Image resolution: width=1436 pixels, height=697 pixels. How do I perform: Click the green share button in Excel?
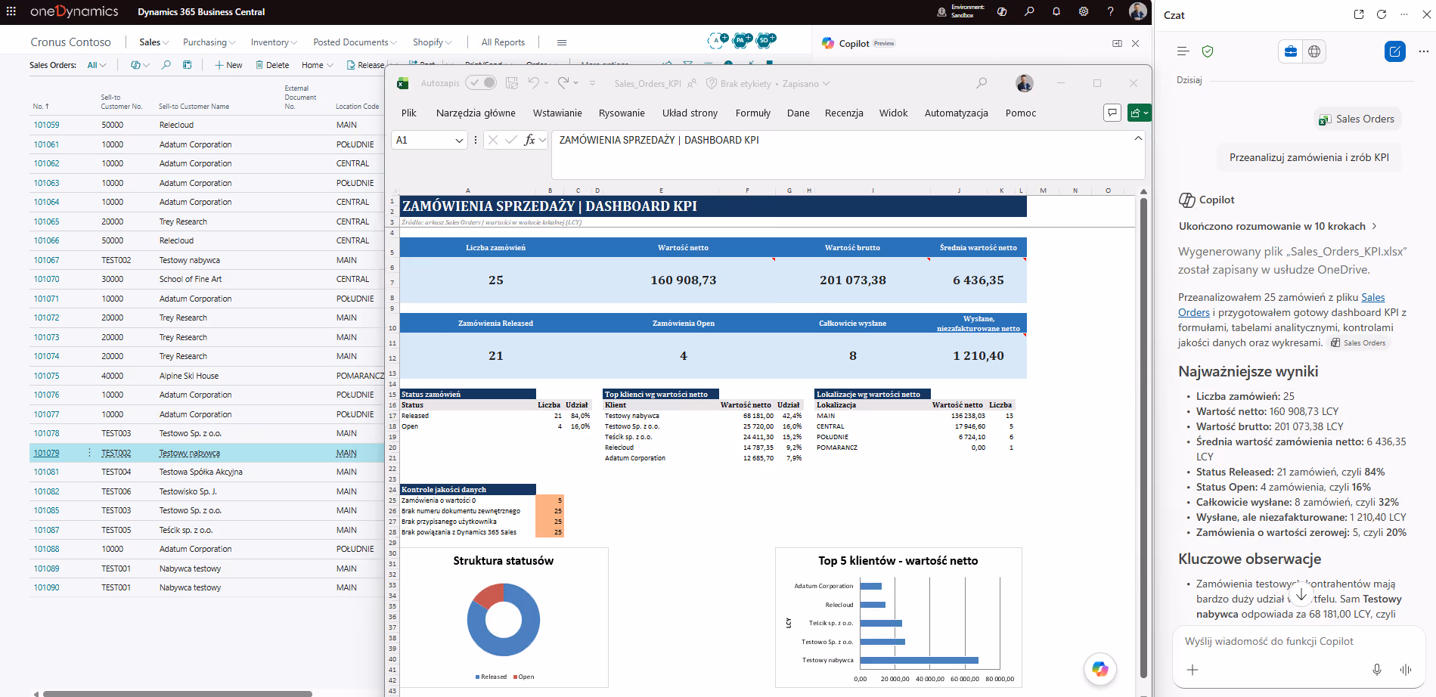(x=1139, y=113)
